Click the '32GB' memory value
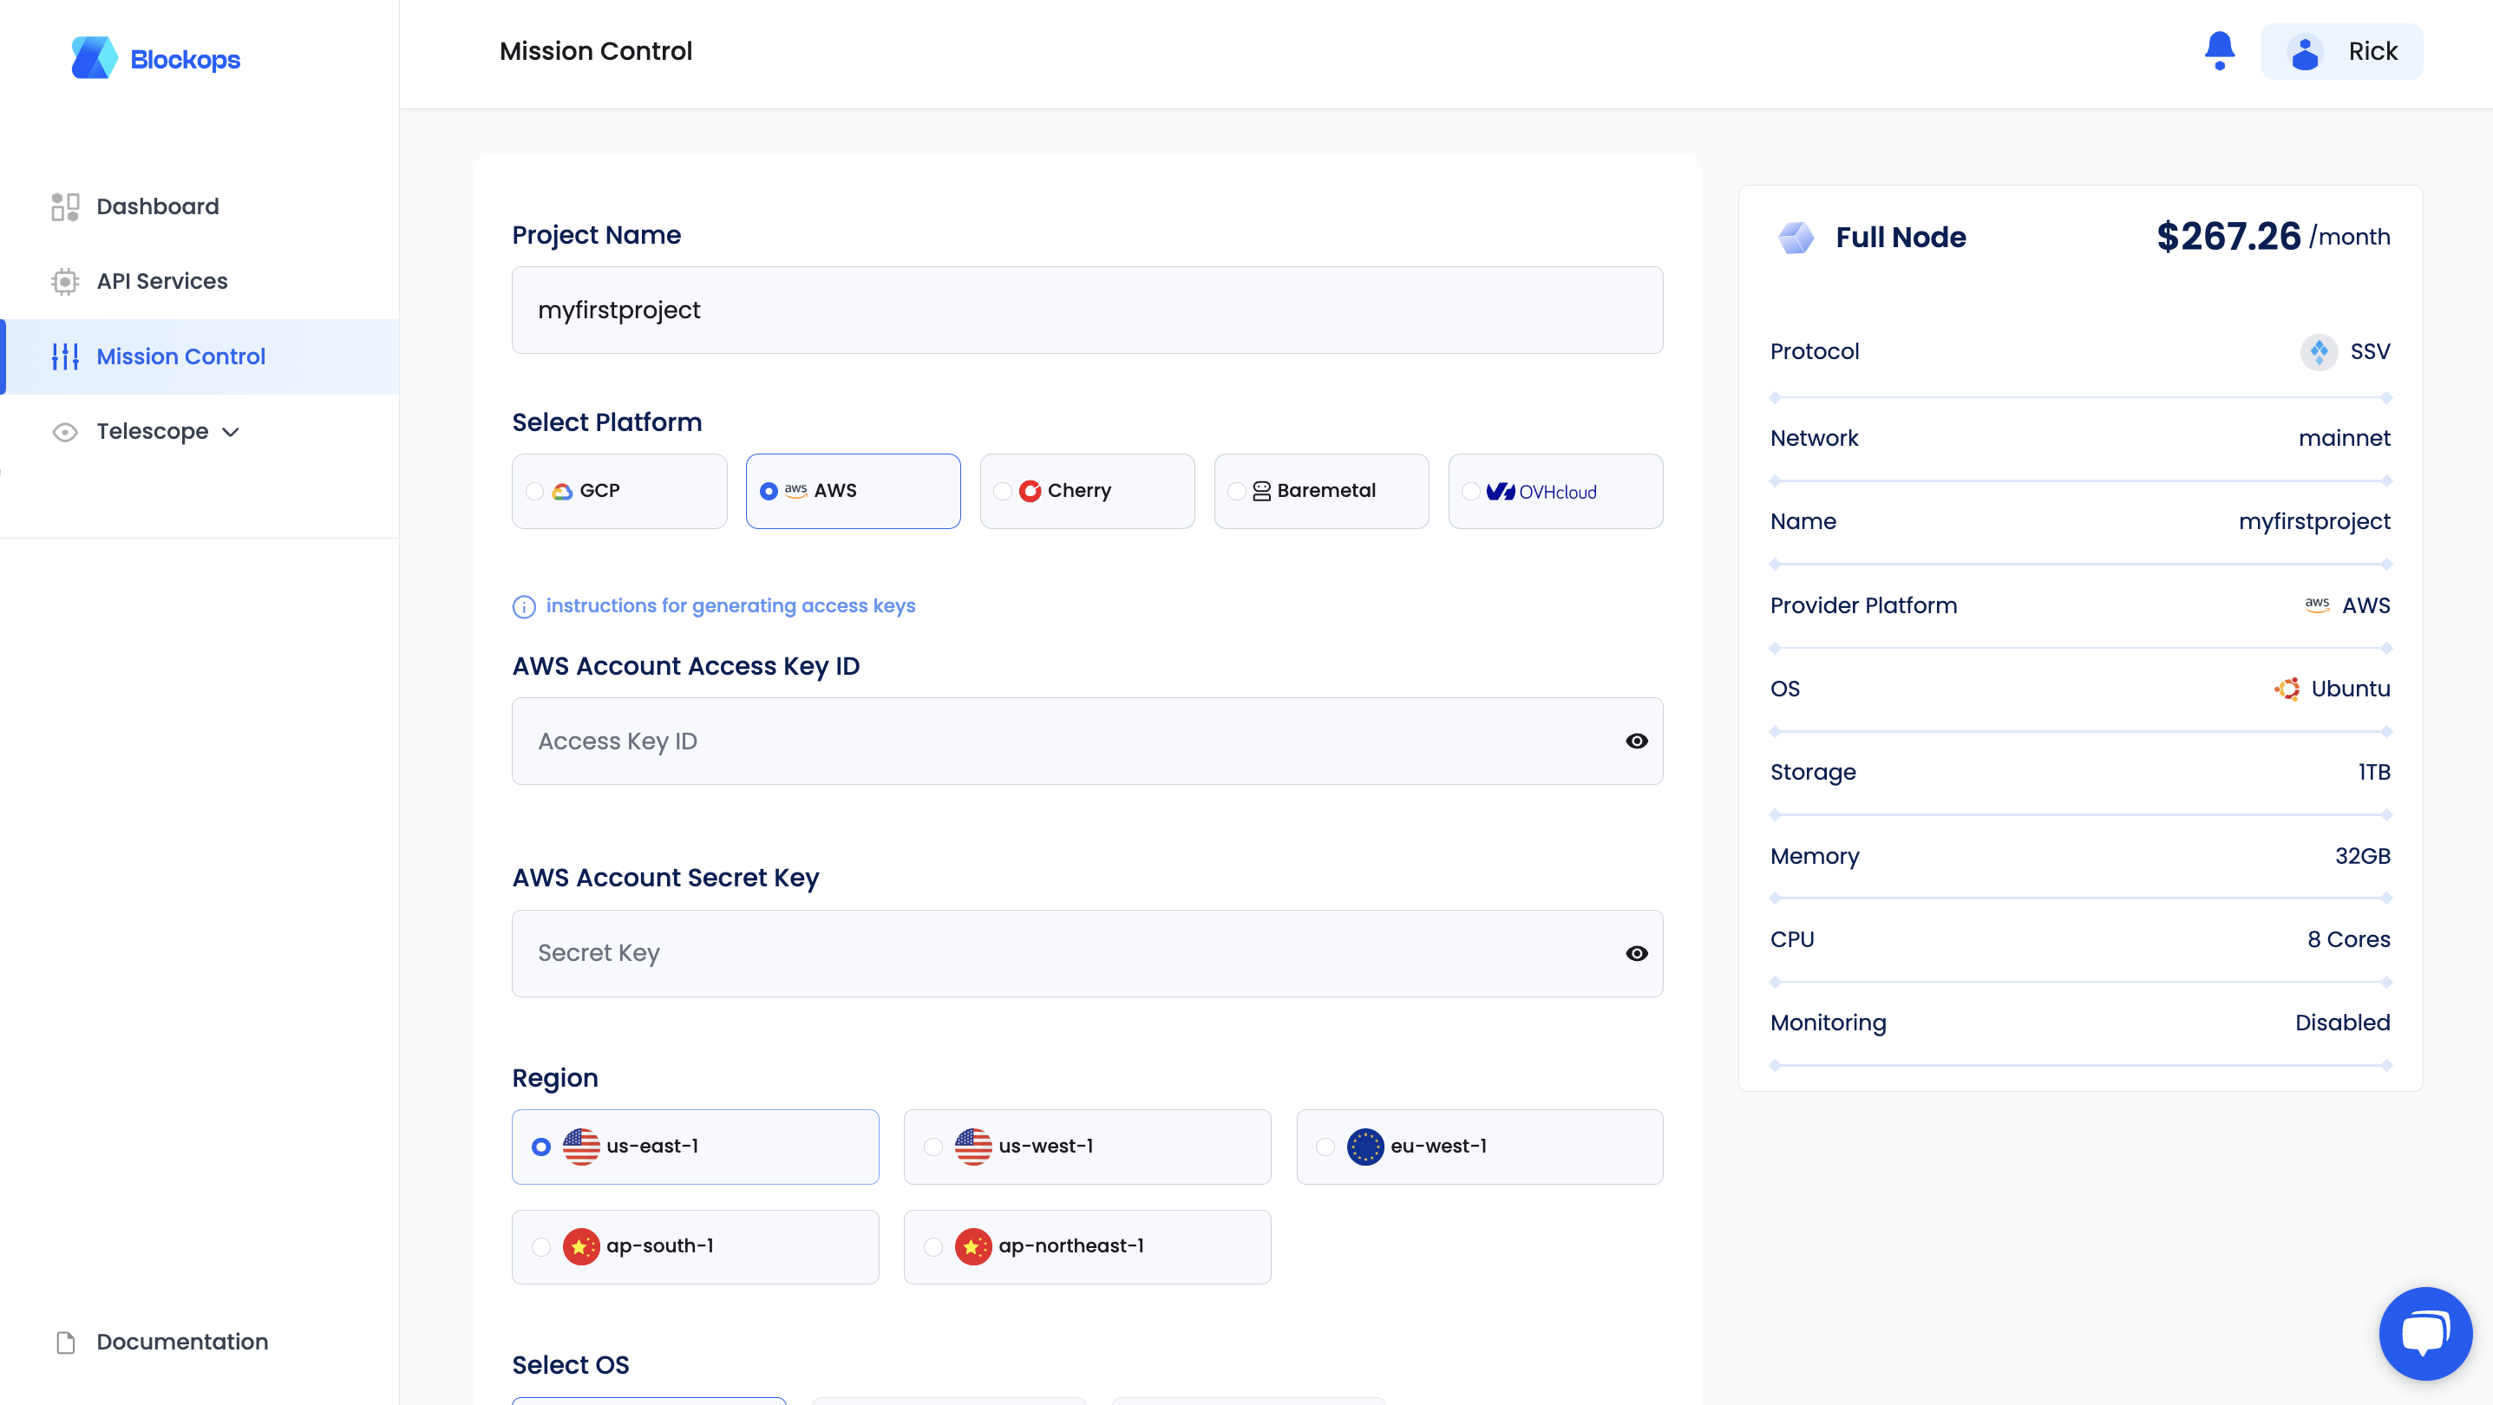2493x1405 pixels. 2362,856
